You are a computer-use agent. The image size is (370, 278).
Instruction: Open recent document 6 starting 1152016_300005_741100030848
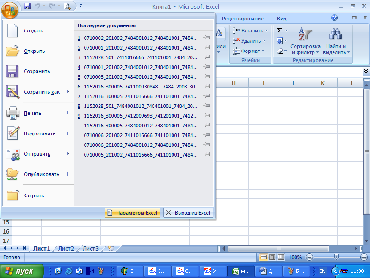click(x=141, y=87)
